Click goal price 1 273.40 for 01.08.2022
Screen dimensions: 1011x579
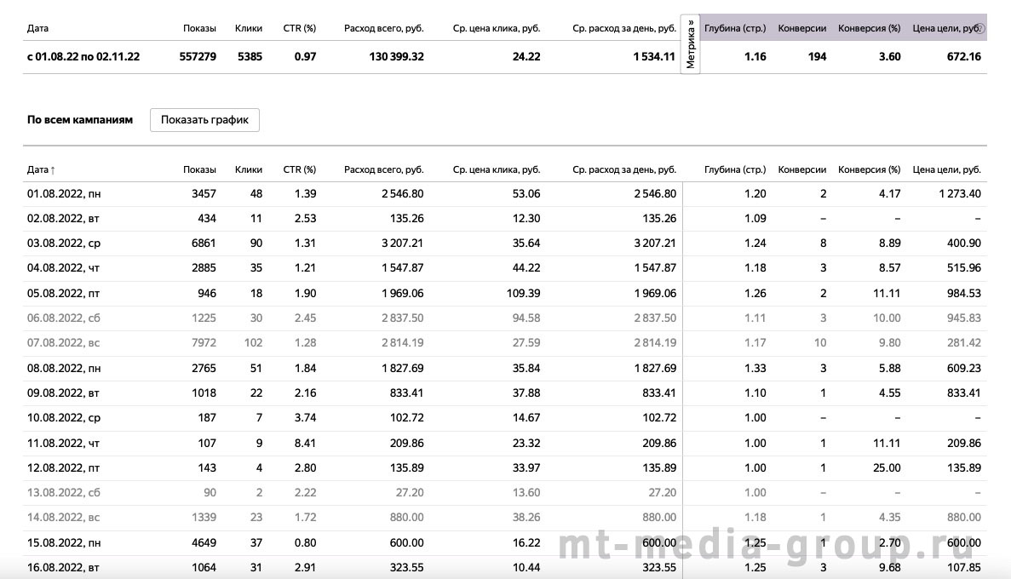point(960,194)
